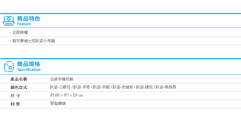Click the 趴姿-史迪奇 style option text
The height and width of the screenshot is (123, 241).
click(x=123, y=87)
